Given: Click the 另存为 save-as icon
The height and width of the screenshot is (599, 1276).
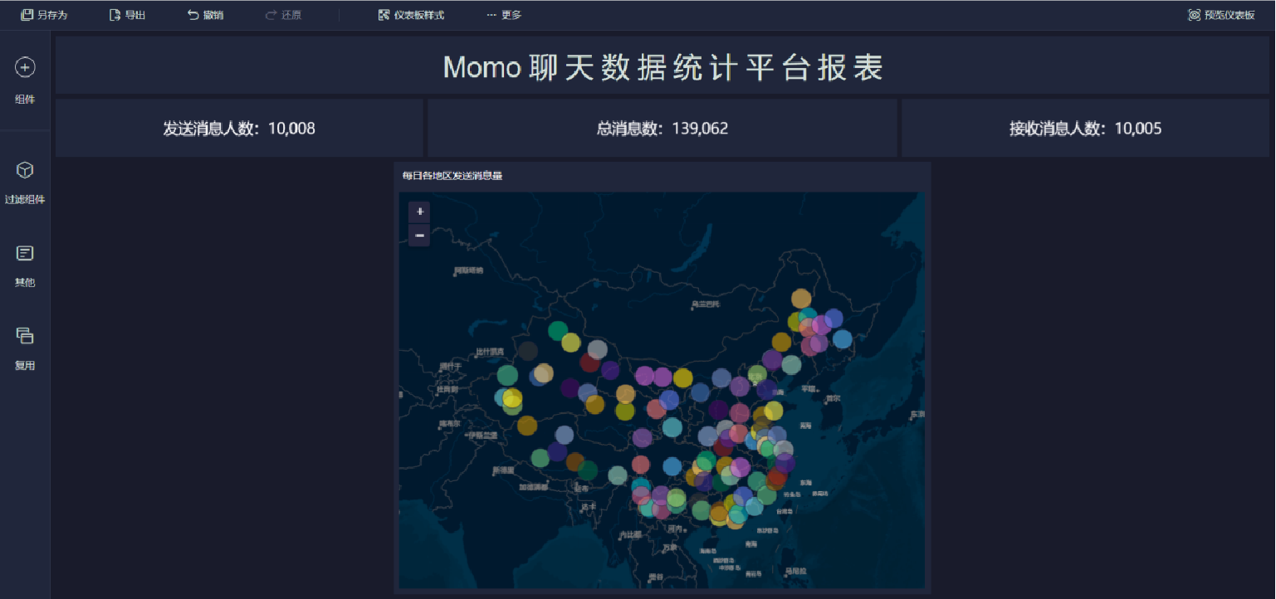Looking at the screenshot, I should 27,15.
